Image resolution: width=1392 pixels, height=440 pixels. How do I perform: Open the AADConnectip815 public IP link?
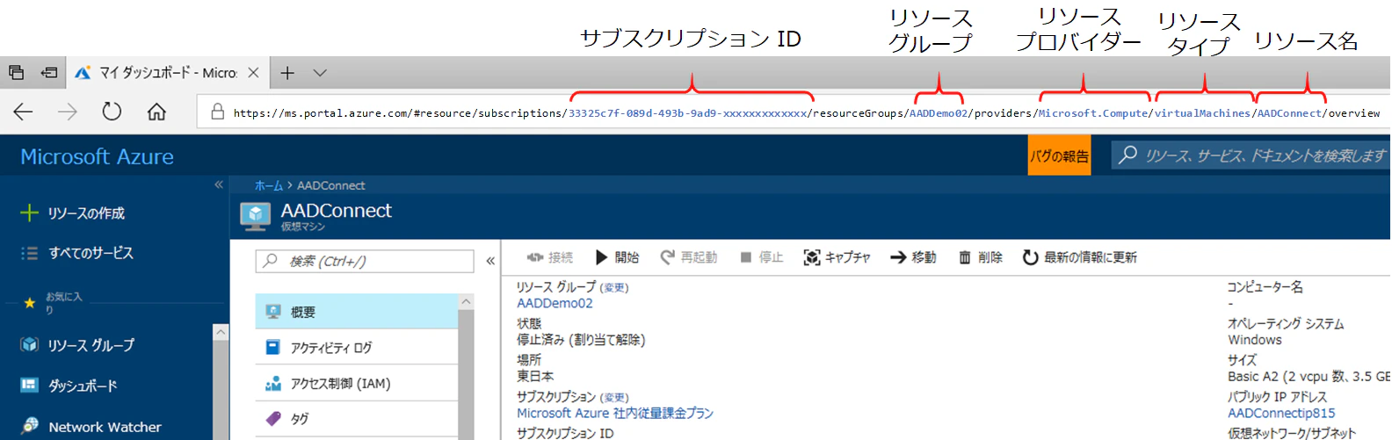pos(1281,413)
